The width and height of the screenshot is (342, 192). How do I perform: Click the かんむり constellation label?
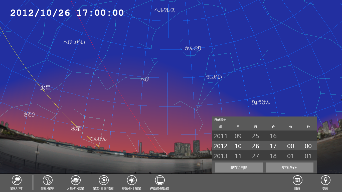point(193,48)
